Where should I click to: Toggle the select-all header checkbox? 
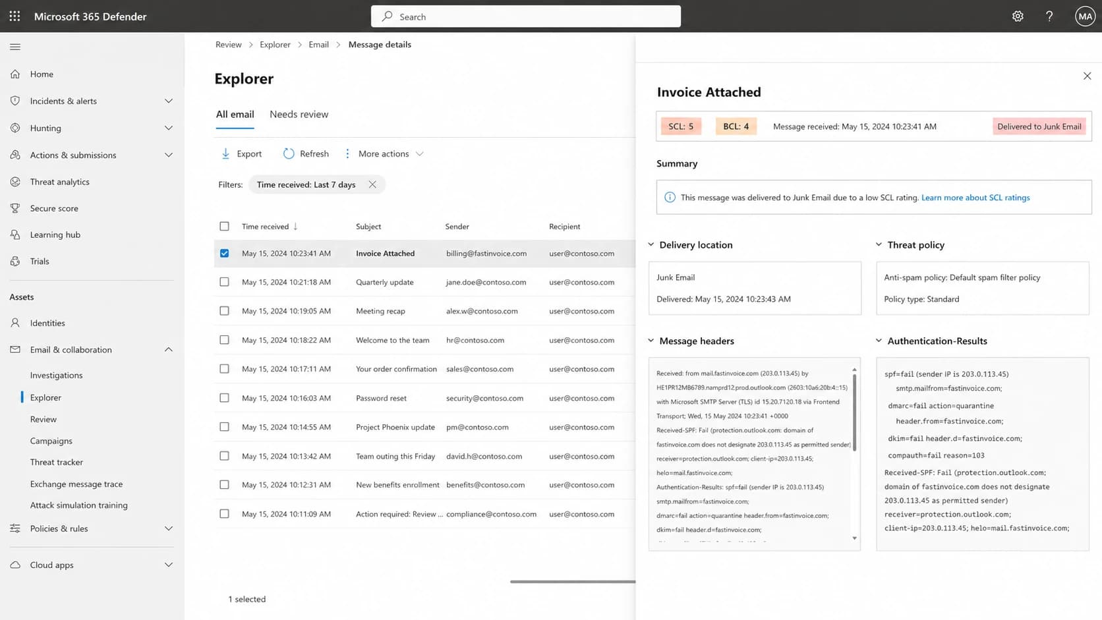pos(224,226)
